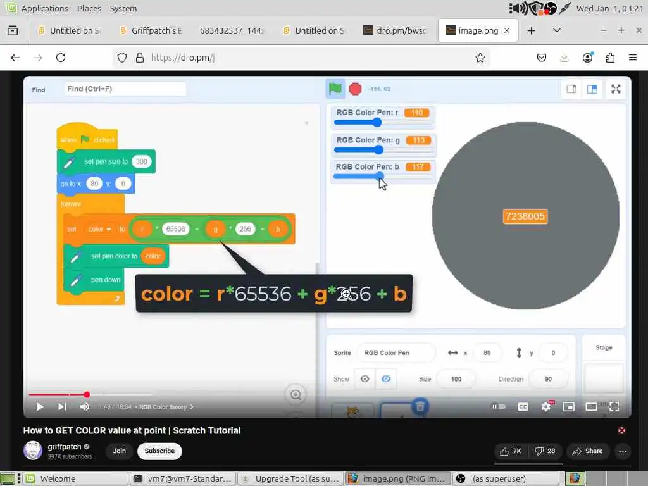This screenshot has height=486, width=648.
Task: Open the color variable dropdown in set block
Action: (99, 229)
